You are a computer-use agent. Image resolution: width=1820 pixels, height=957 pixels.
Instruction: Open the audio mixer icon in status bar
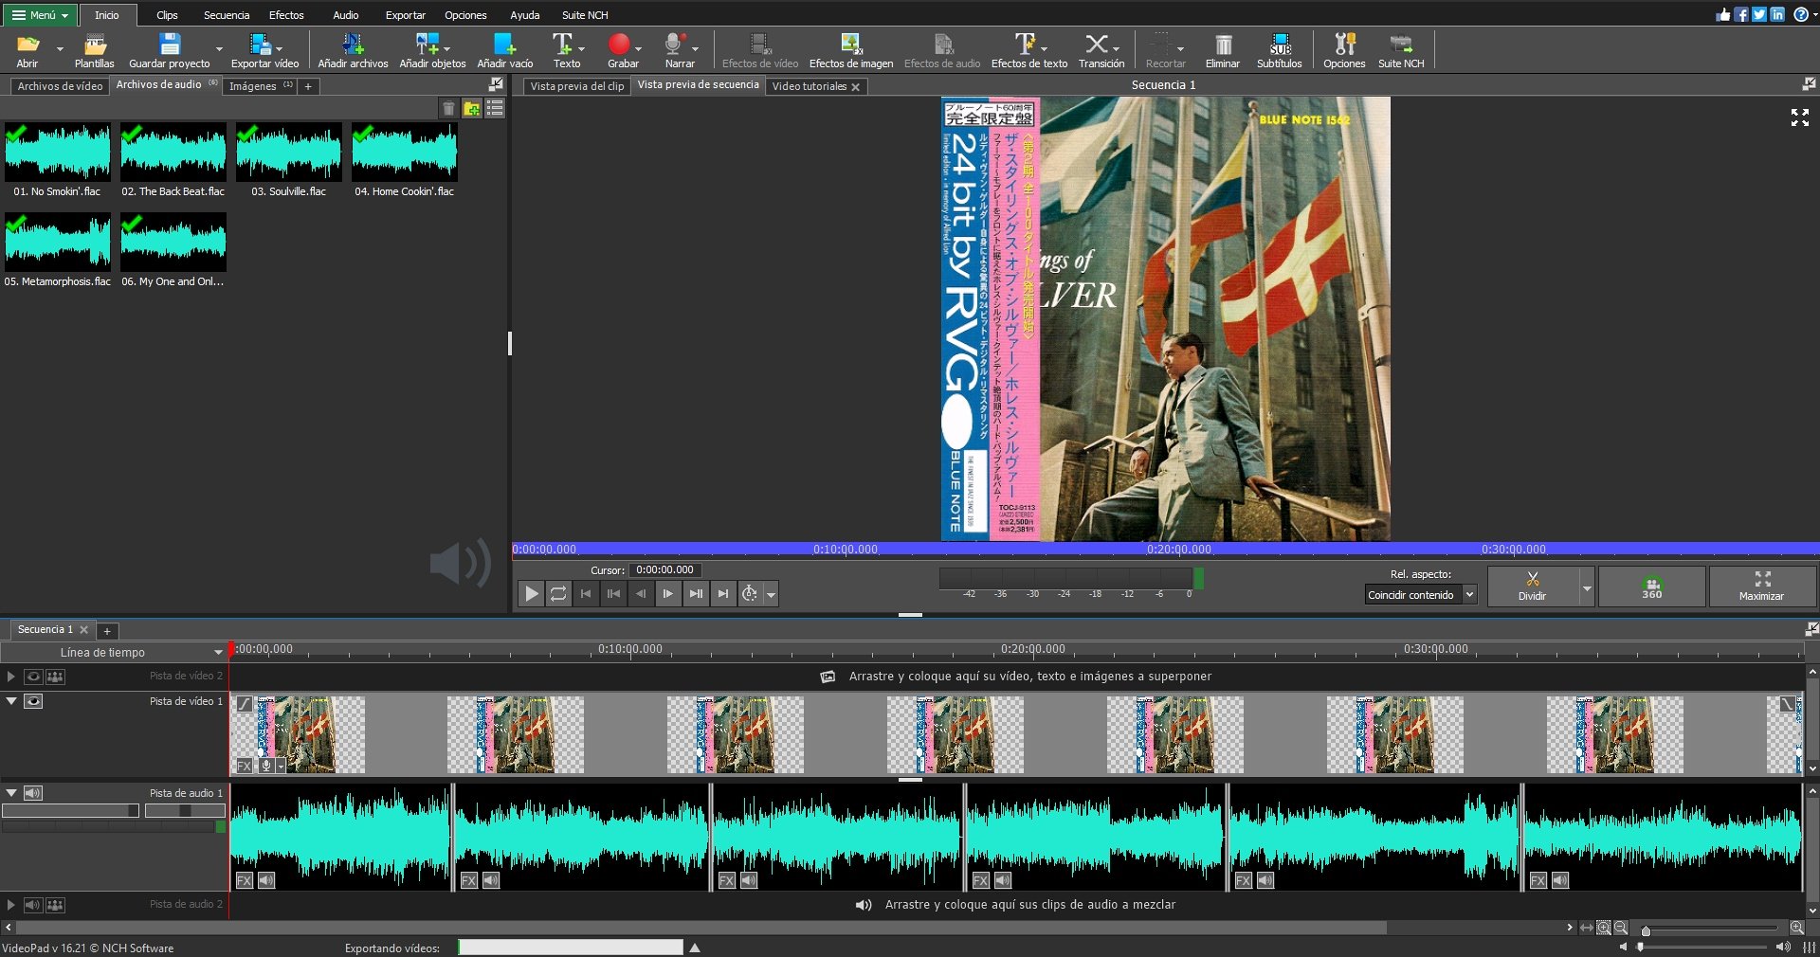(x=1810, y=947)
